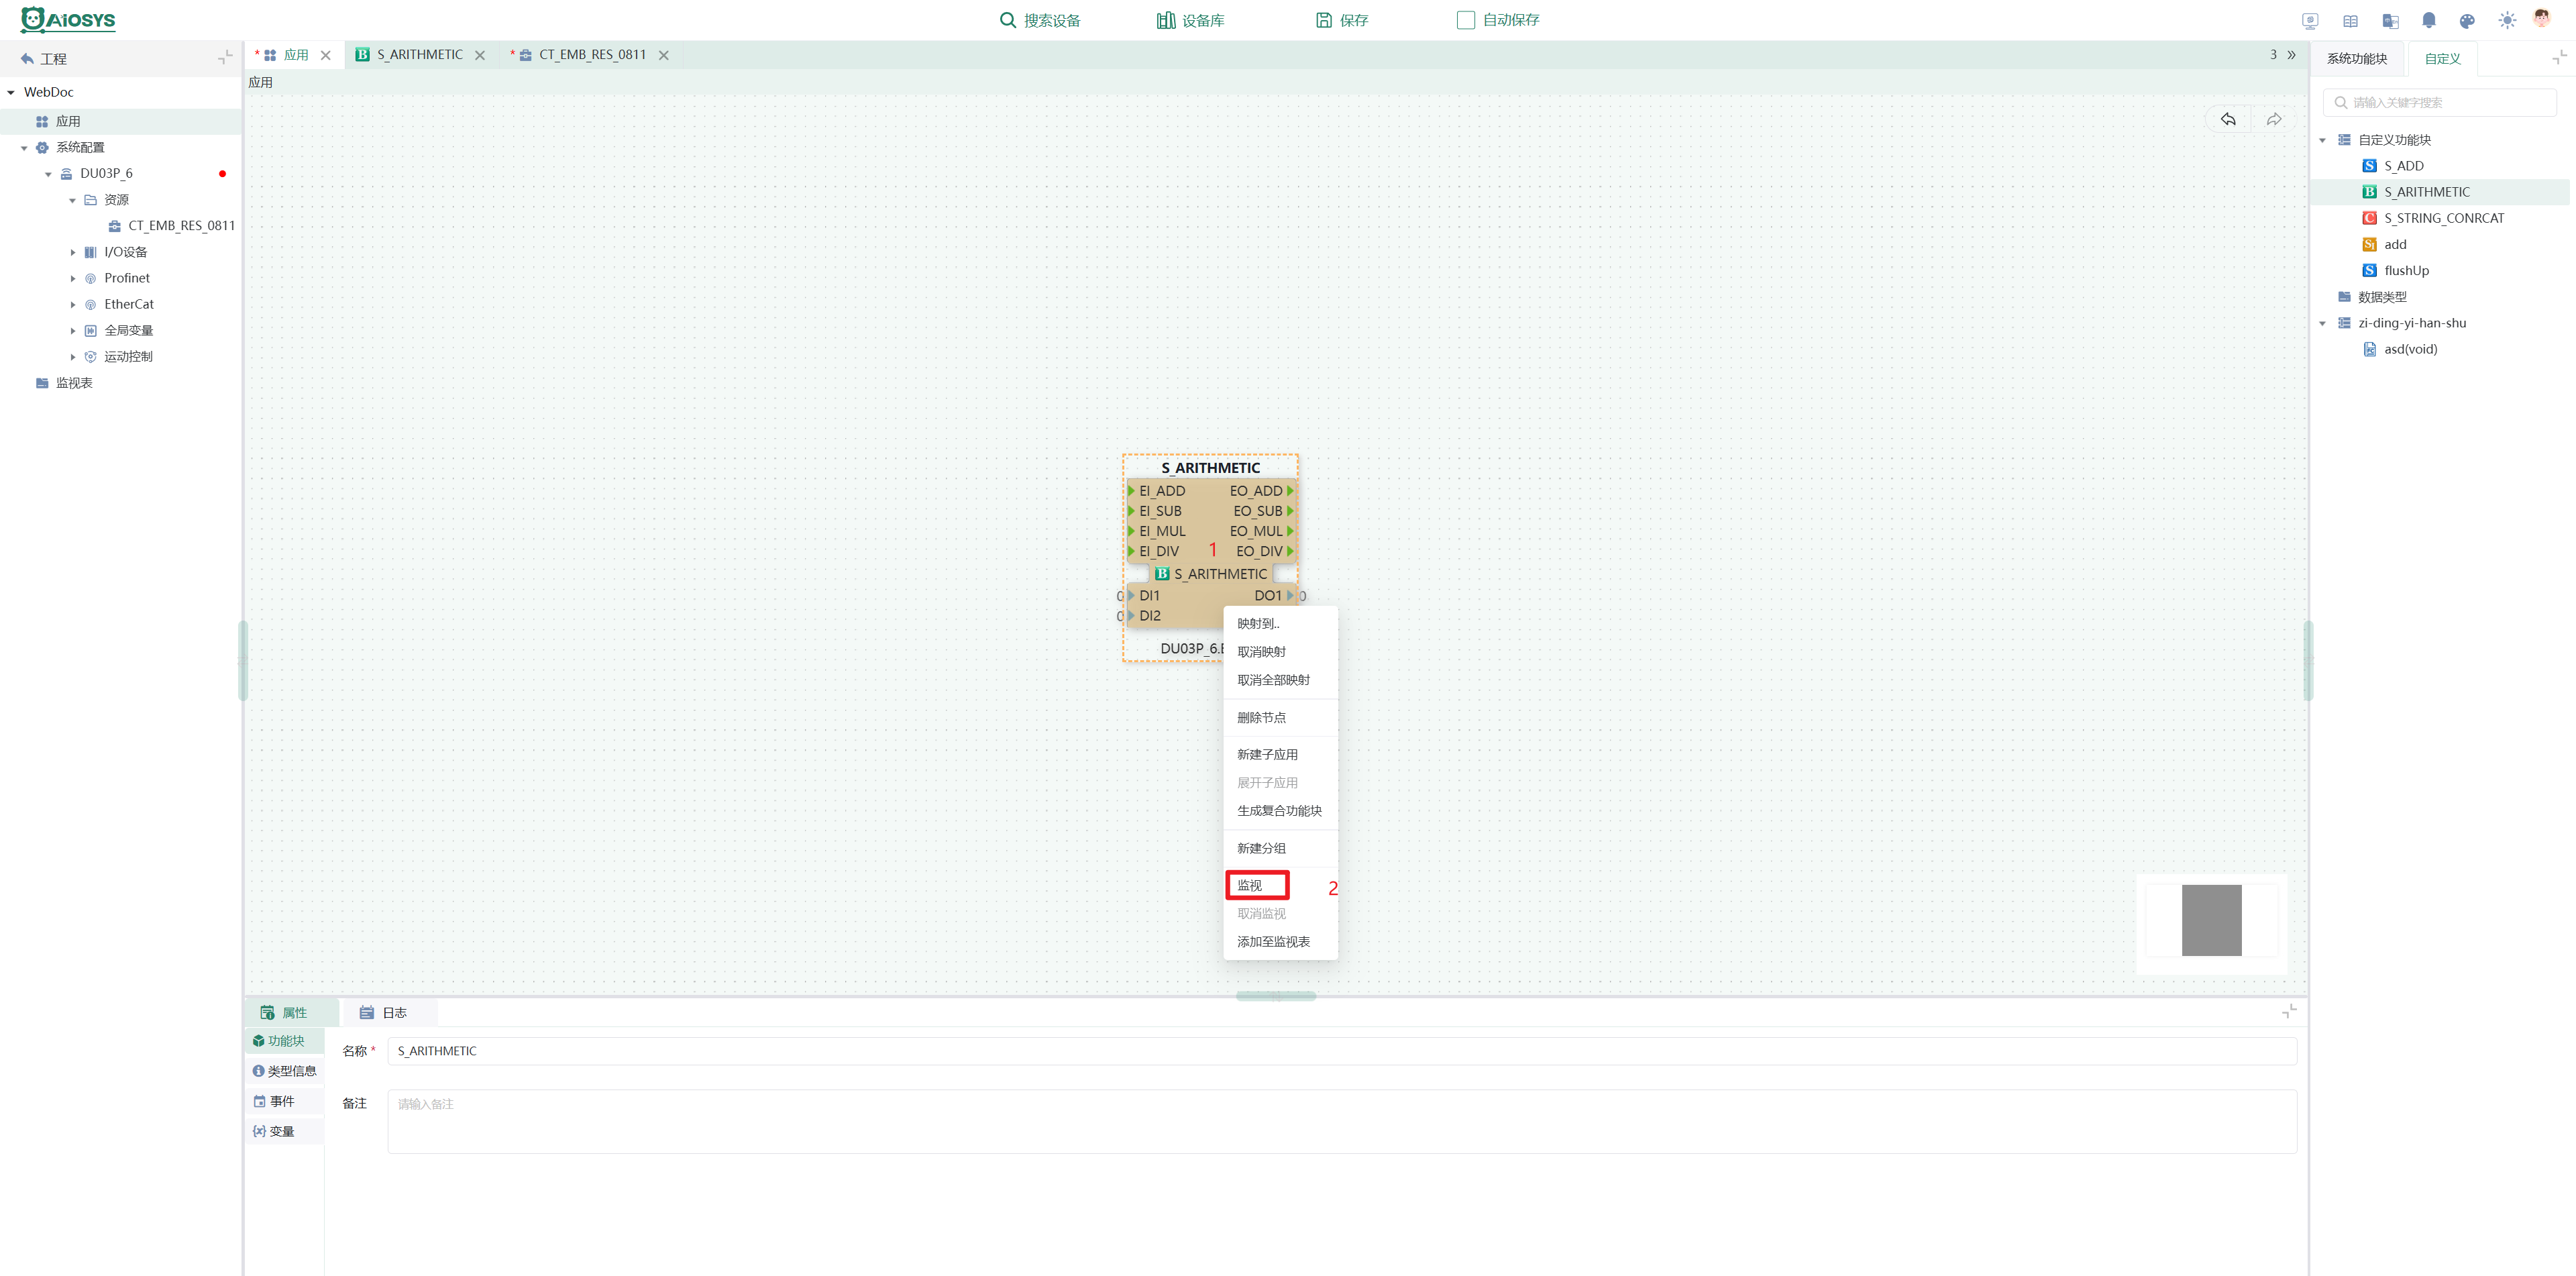2576x1276 pixels.
Task: Click the table layout icon in top bar
Action: [x=2350, y=20]
